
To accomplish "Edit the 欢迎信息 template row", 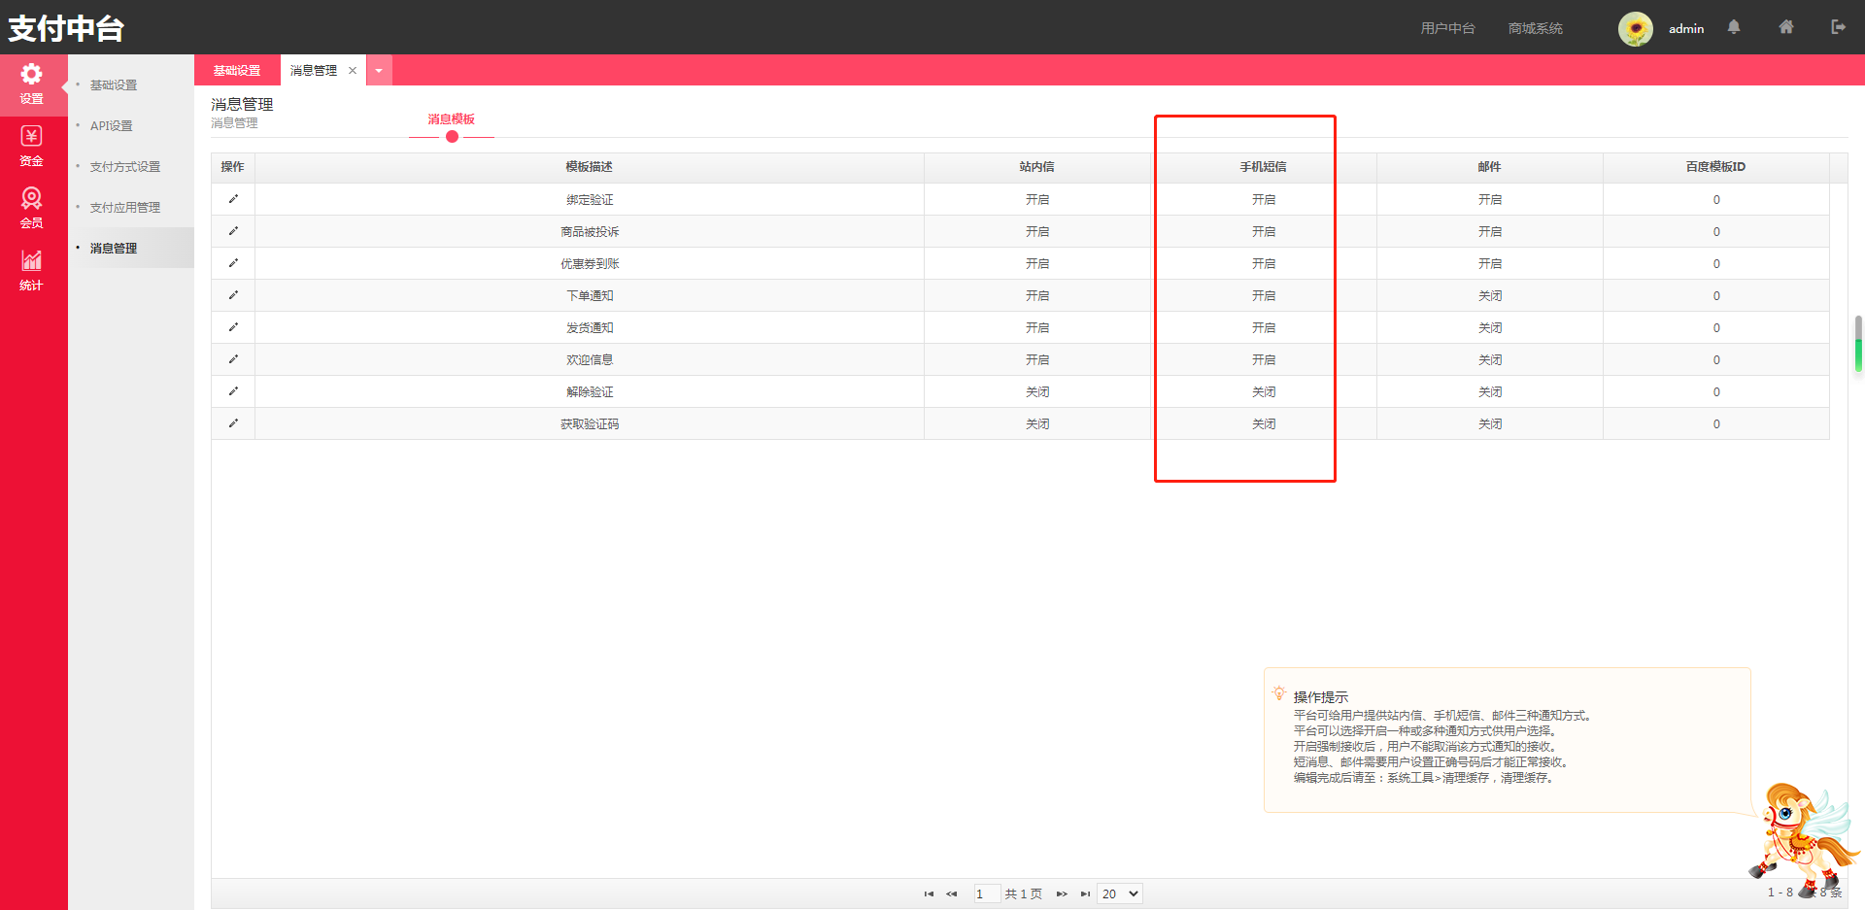I will point(233,359).
